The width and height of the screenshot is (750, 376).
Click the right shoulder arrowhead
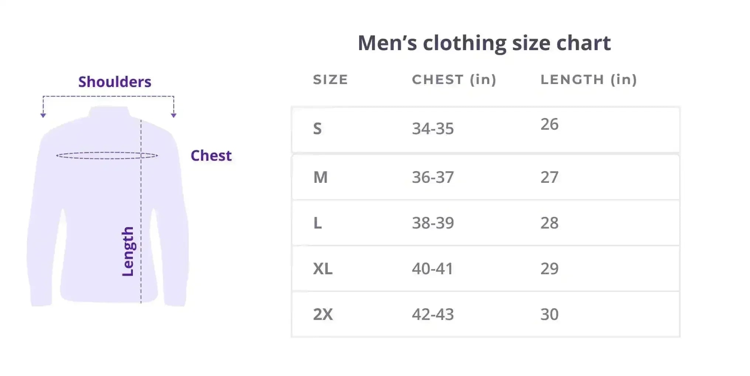click(173, 115)
